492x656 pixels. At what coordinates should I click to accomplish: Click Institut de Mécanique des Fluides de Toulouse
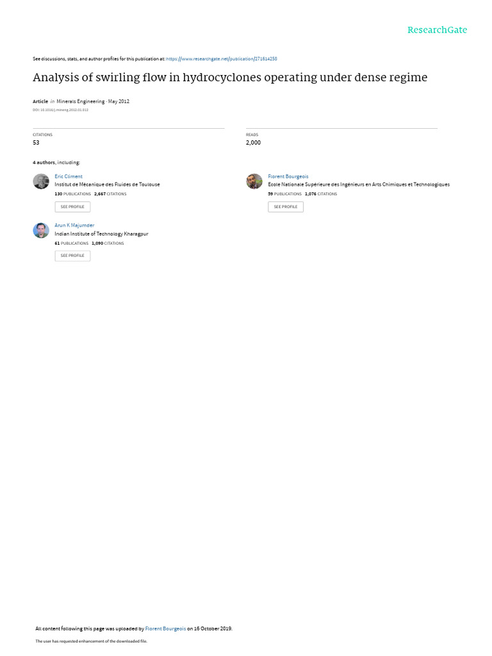[107, 184]
